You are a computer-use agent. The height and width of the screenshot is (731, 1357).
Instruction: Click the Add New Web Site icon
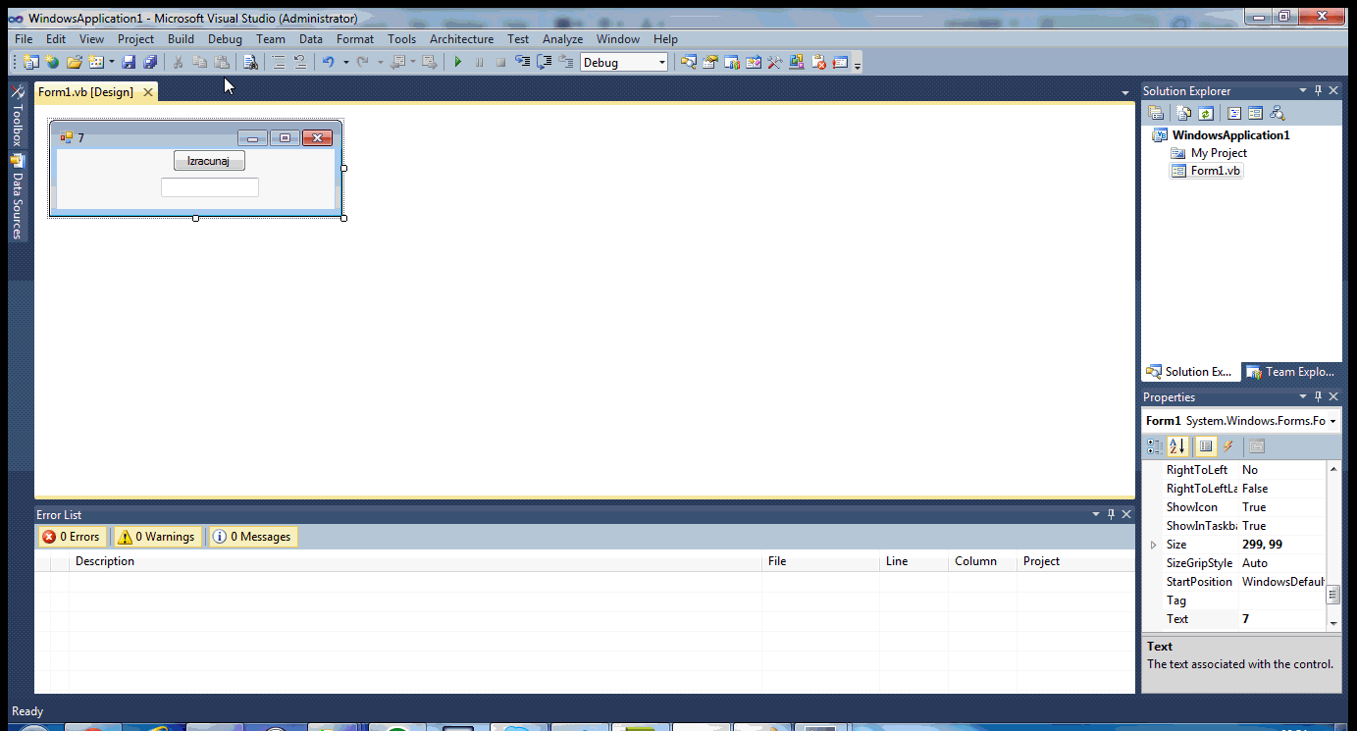(52, 63)
